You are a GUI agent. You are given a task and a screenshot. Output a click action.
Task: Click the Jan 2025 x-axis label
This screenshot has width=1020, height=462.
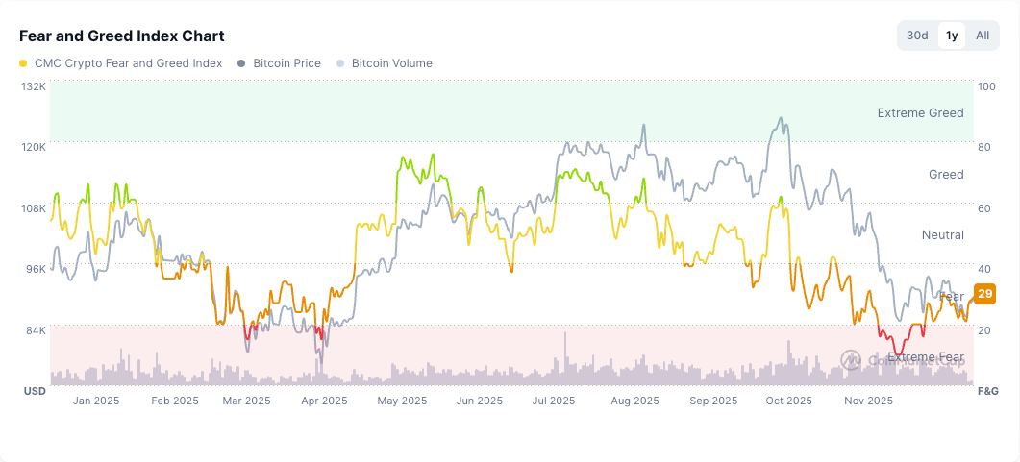pyautogui.click(x=96, y=401)
